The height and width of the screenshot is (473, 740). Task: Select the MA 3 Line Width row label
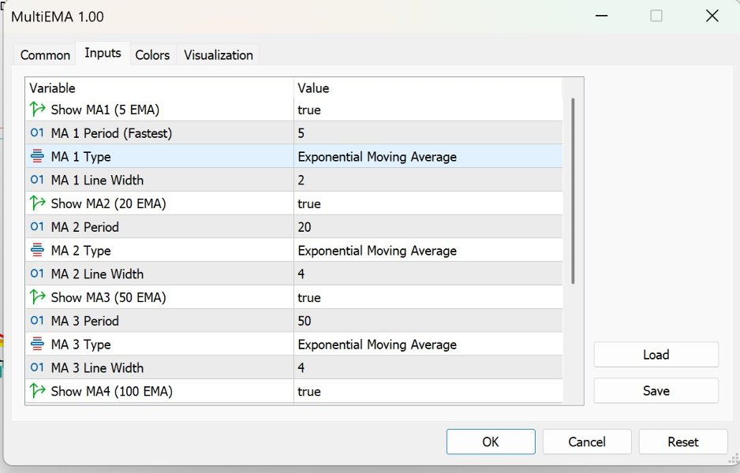[97, 368]
